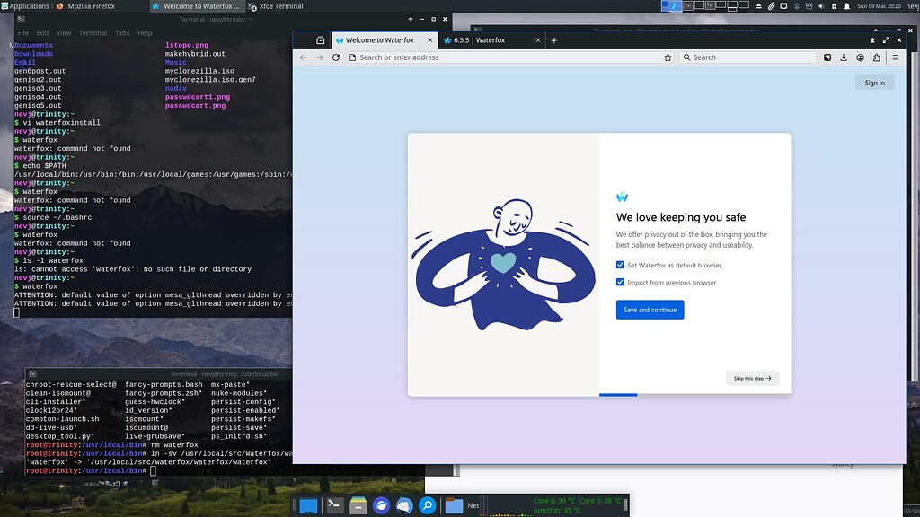
Task: Click the Bluetooth icon in the system tray
Action: [795, 7]
